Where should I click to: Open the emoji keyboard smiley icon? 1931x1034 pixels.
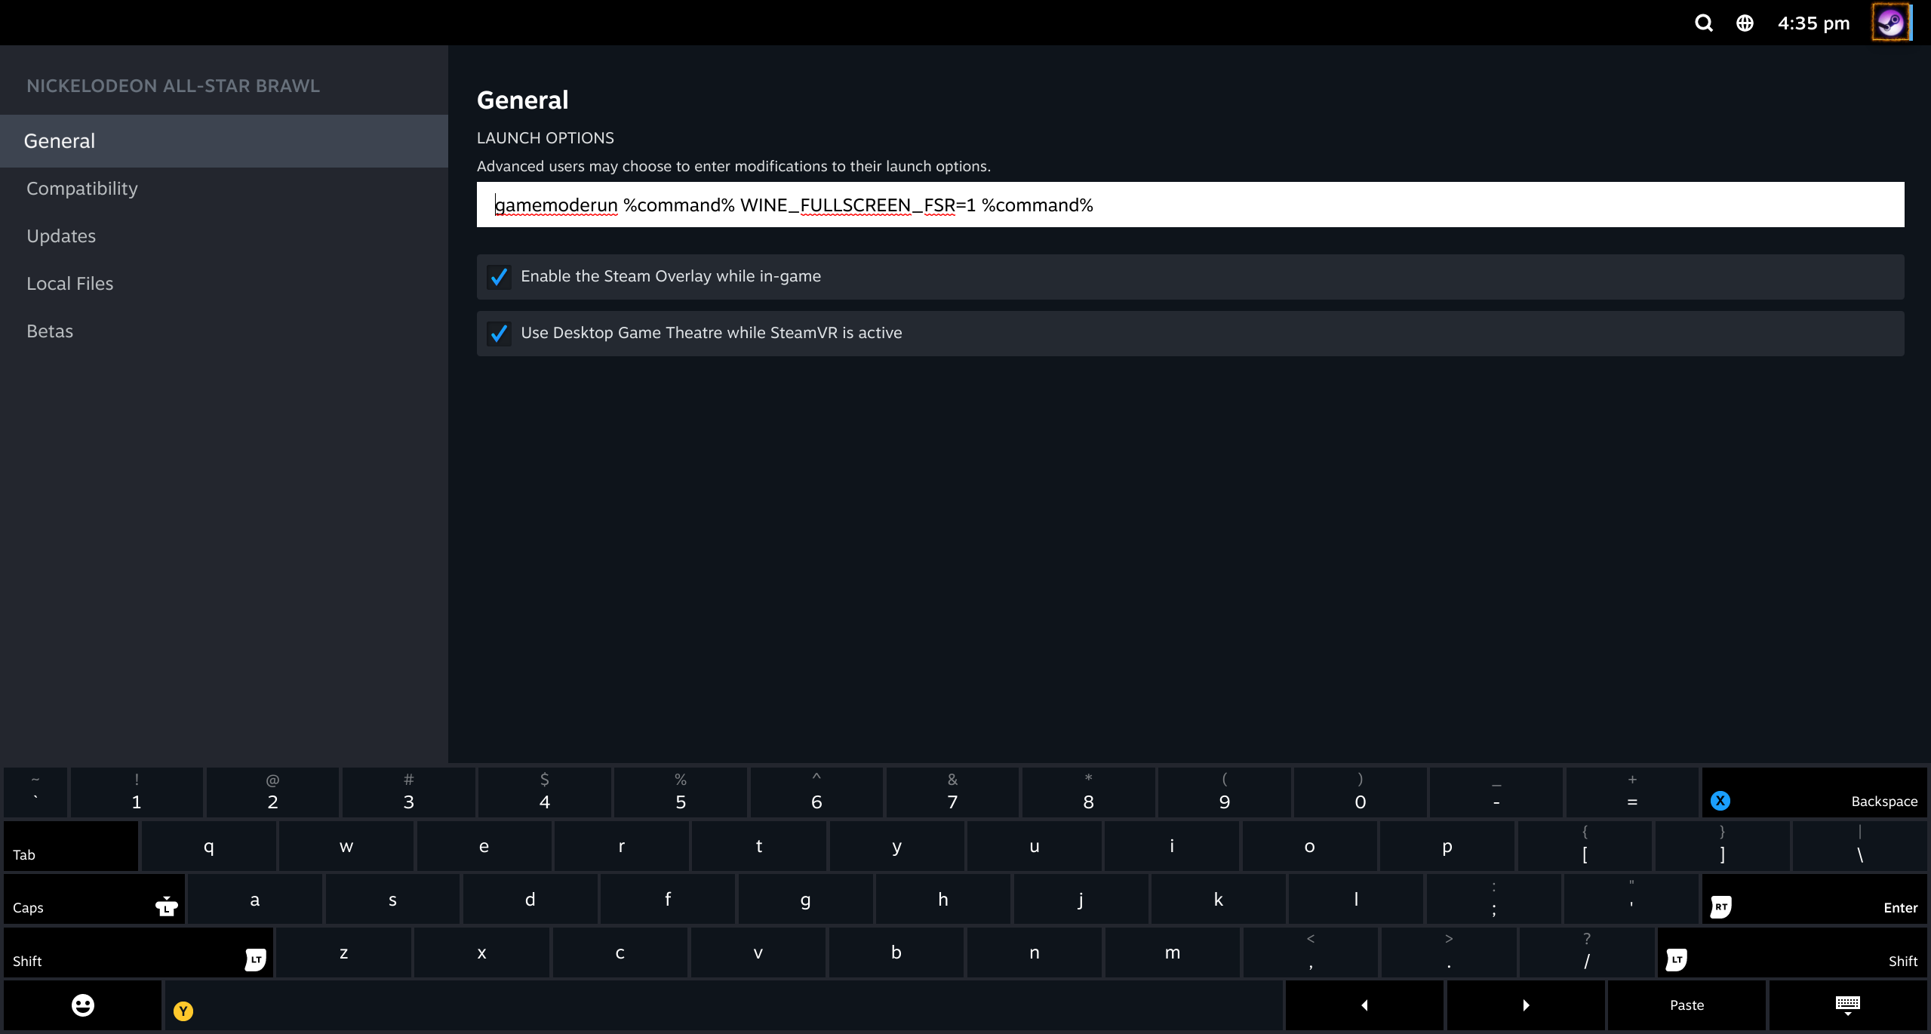click(x=83, y=1005)
